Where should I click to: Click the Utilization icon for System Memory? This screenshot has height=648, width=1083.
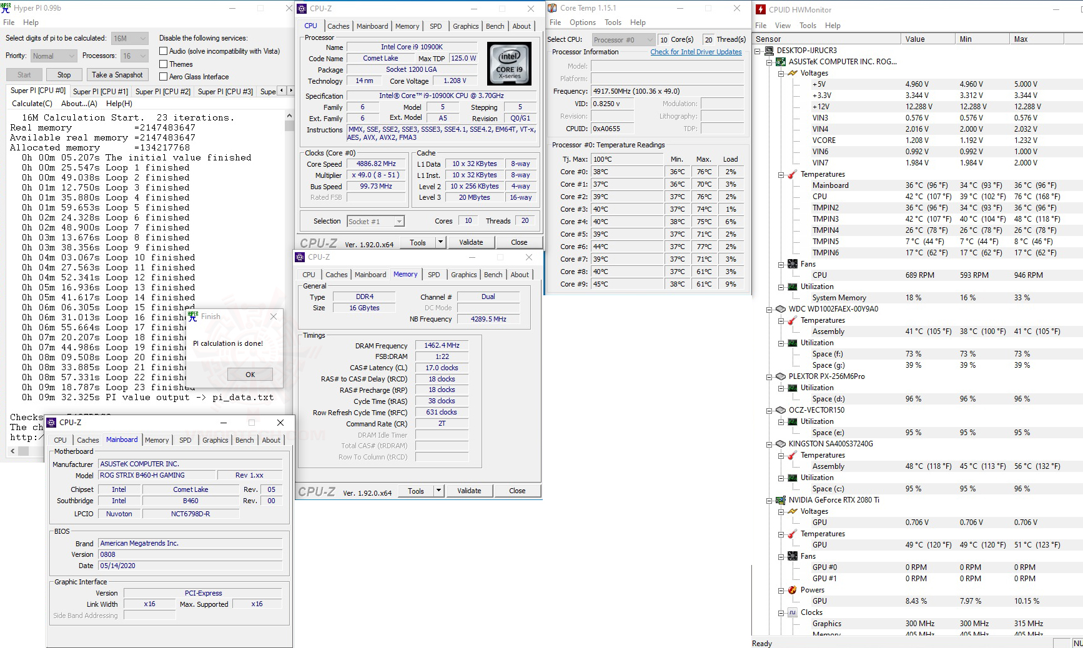(x=793, y=287)
